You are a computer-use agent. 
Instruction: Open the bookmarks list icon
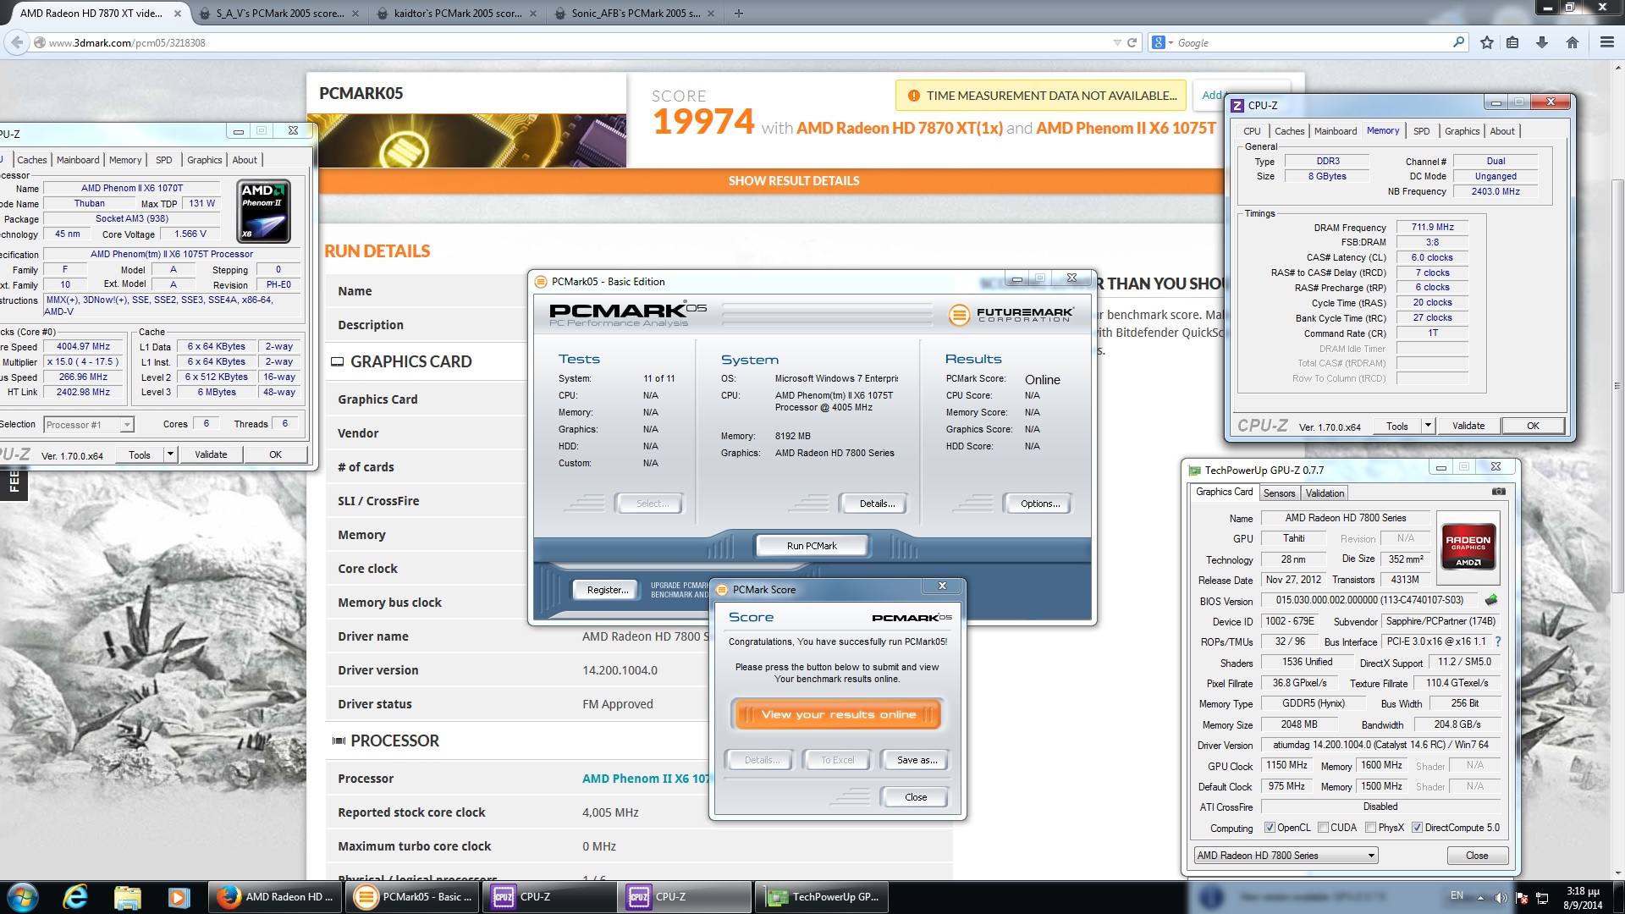pos(1512,42)
